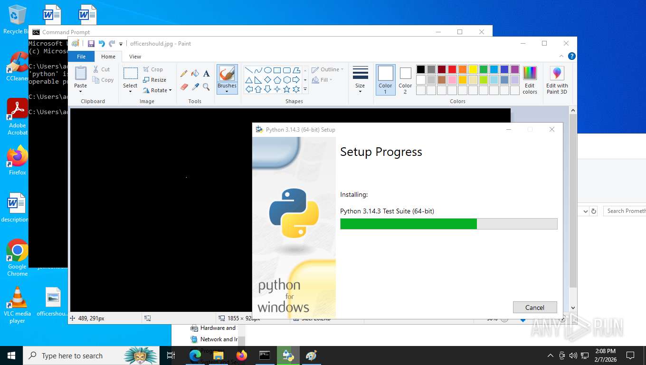Select the Eraser tool in Paint
Image resolution: width=646 pixels, height=365 pixels.
(x=184, y=86)
